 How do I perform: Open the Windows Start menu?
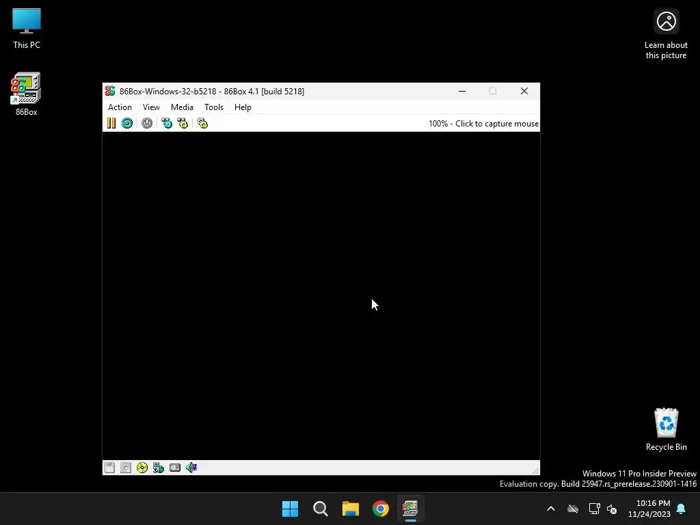point(290,509)
